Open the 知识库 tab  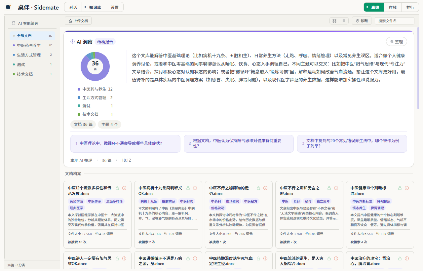tap(94, 7)
